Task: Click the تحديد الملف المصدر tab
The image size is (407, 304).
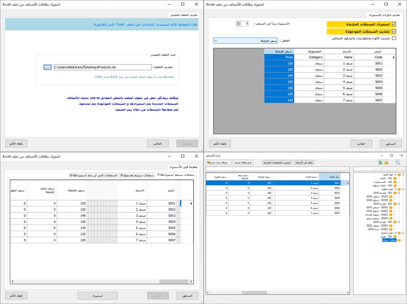Action: pyautogui.click(x=184, y=15)
